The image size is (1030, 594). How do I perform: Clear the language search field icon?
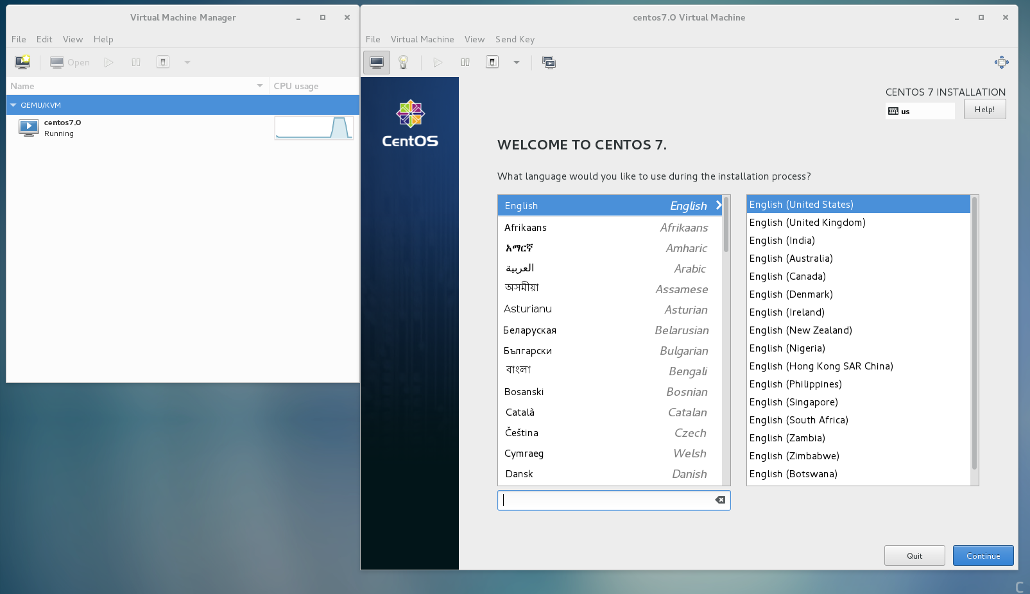tap(720, 500)
